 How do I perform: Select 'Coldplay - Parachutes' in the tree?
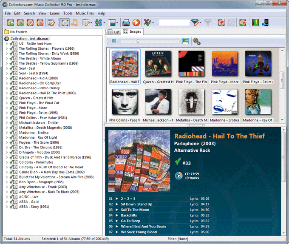pos(36,162)
